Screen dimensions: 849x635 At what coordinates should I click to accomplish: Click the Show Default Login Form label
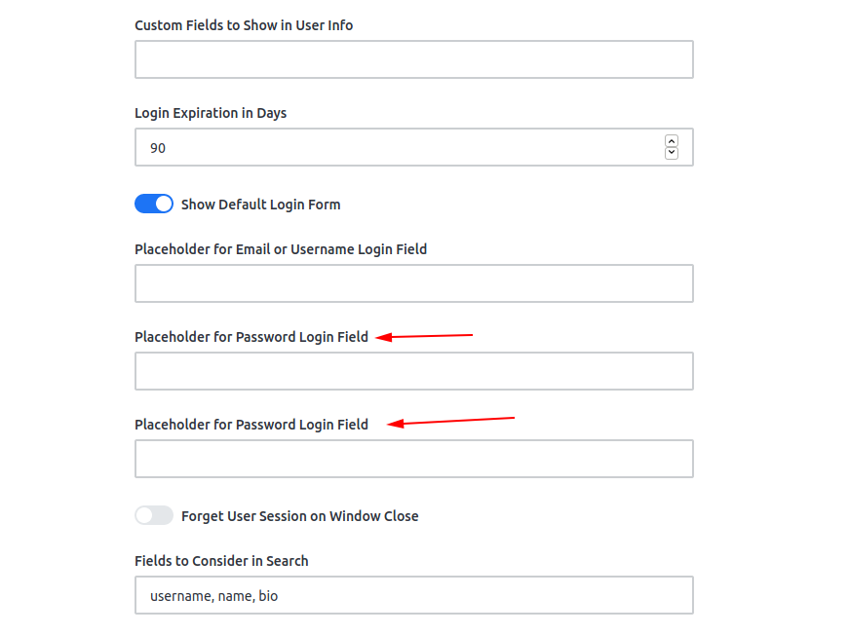tap(260, 204)
